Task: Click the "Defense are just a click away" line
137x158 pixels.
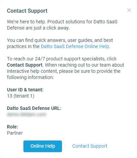Action: pos(38,28)
